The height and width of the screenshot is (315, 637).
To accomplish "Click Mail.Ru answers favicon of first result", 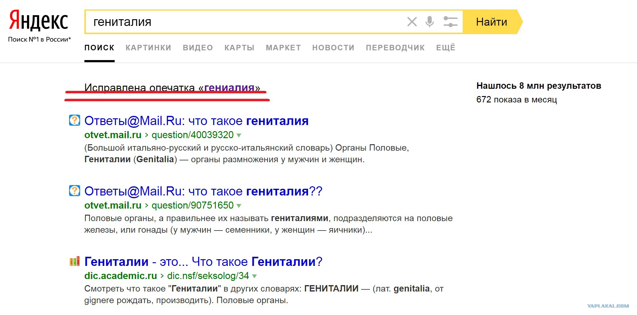I will tap(75, 120).
